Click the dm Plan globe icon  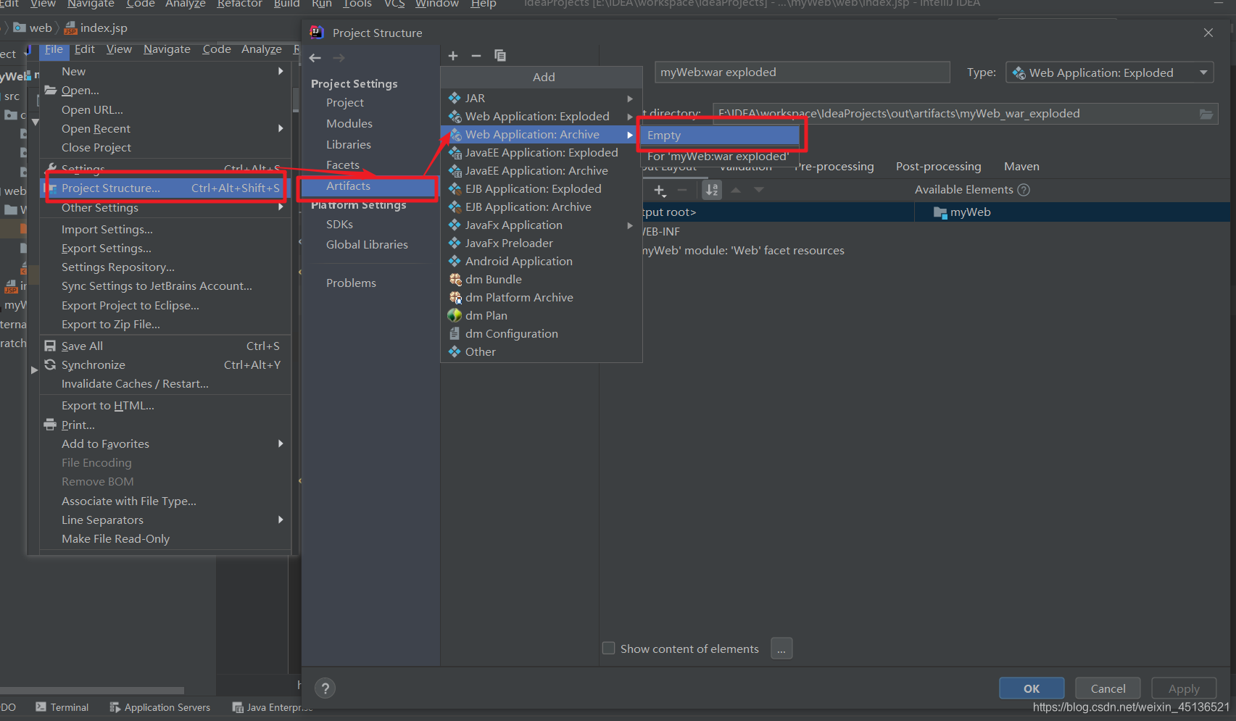coord(455,315)
